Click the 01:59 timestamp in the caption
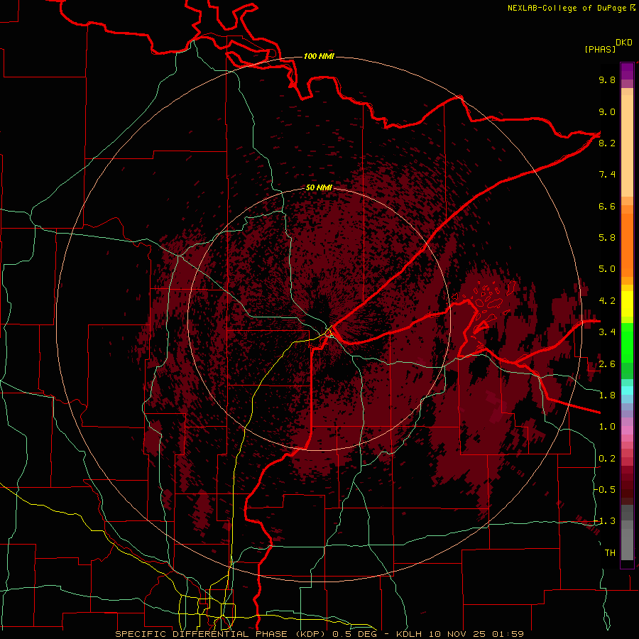This screenshot has width=639, height=639. coord(508,634)
